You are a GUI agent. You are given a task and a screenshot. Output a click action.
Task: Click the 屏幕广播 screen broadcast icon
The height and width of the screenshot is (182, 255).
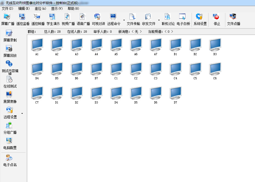(8, 17)
